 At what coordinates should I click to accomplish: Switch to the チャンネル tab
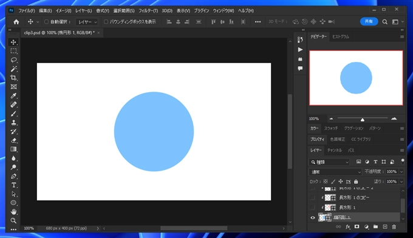click(x=335, y=151)
